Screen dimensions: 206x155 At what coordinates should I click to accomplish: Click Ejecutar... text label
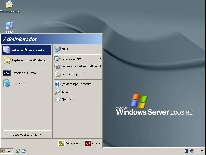[68, 99]
